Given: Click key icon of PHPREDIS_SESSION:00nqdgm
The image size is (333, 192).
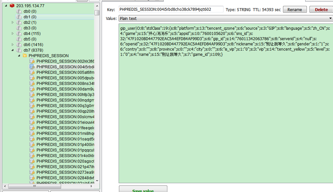Looking at the screenshot, I should 32,100.
